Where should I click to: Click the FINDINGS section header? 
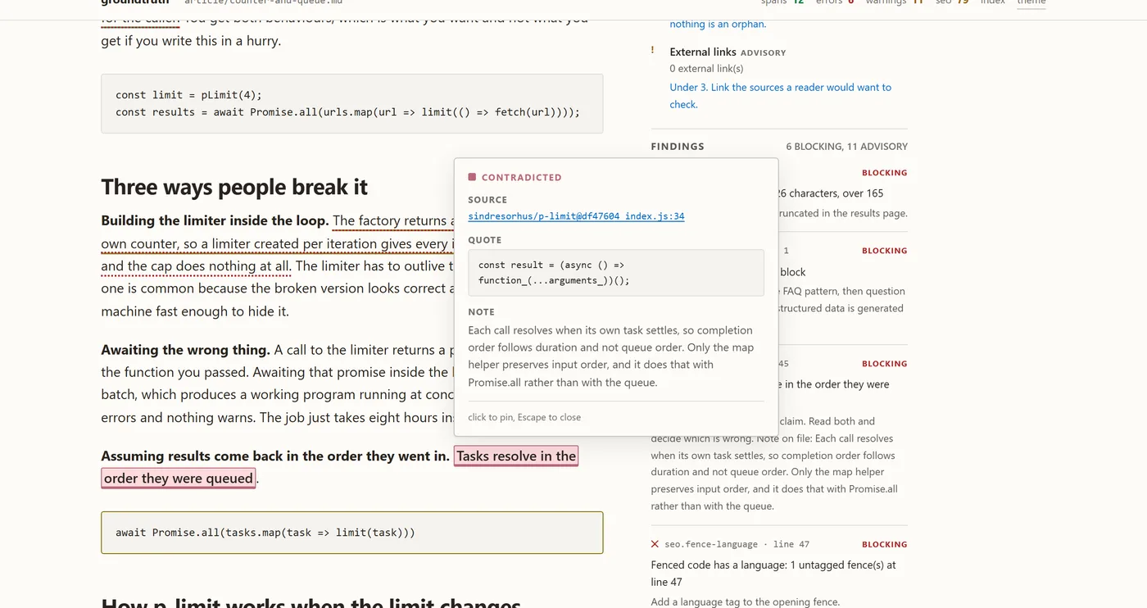tap(678, 147)
